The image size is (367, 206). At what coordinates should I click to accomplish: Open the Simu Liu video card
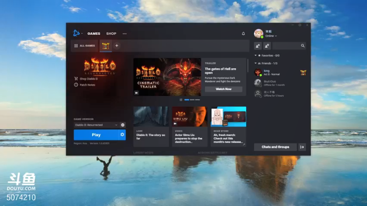[x=189, y=127]
